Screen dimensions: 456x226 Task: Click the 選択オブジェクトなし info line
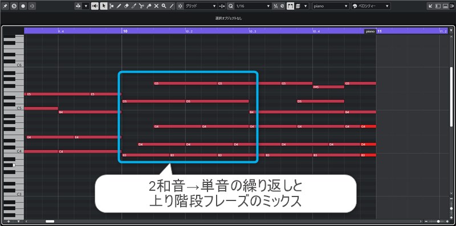229,18
